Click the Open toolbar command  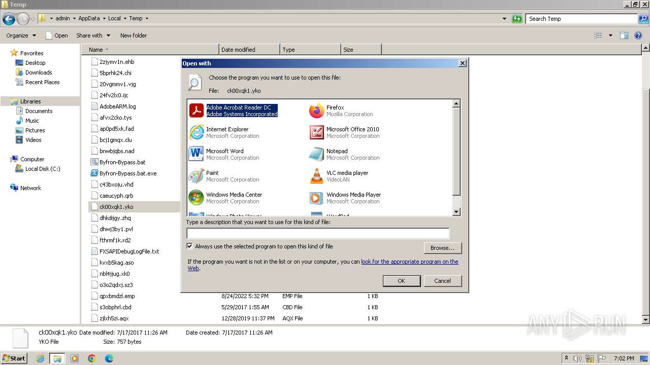56,35
